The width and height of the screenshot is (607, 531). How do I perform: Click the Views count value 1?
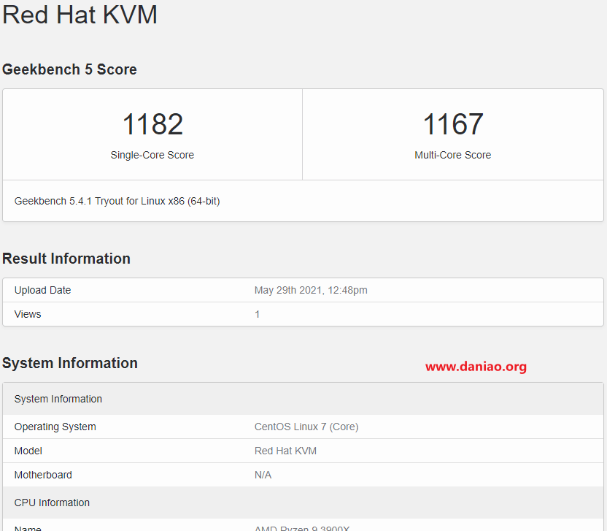click(x=257, y=314)
